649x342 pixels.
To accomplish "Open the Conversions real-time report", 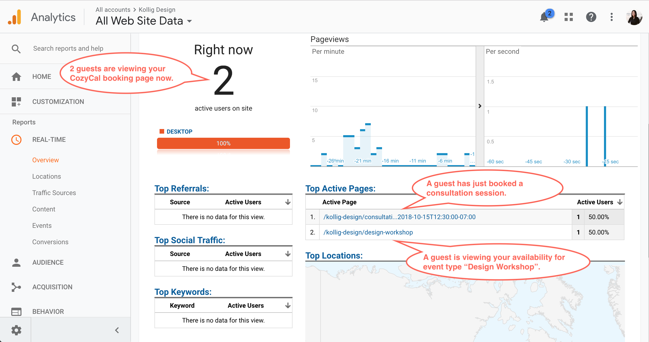I will [x=50, y=242].
